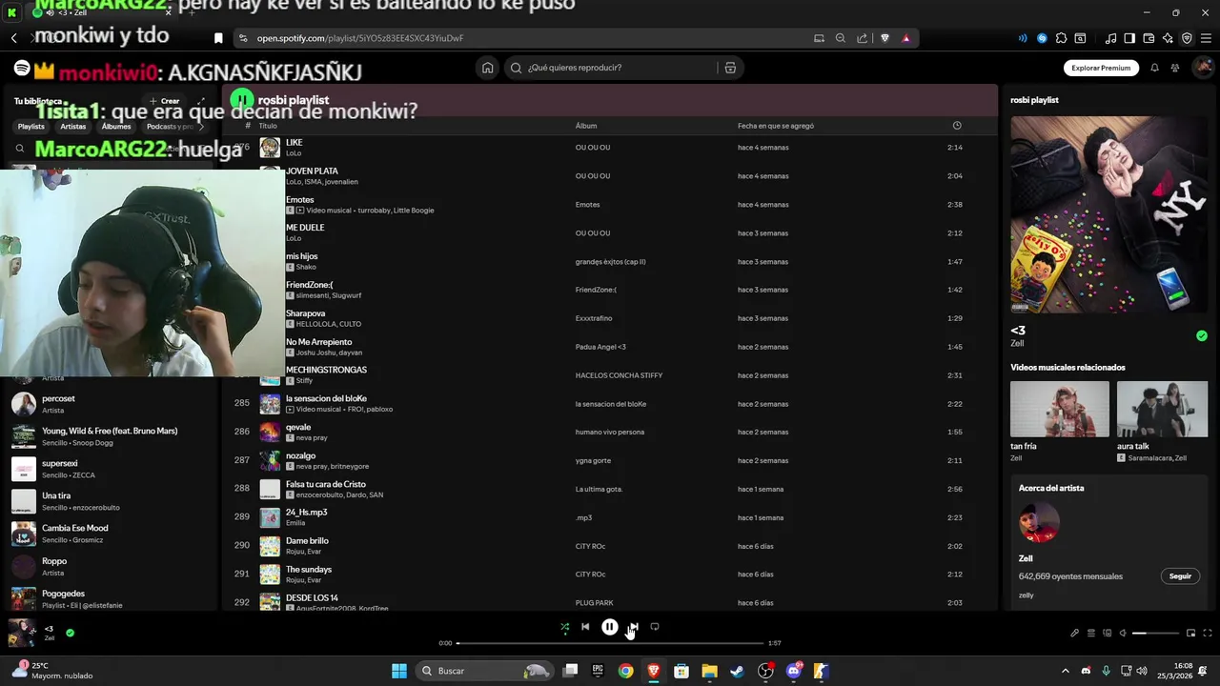1220x686 pixels.
Task: Select the track 'Dame brillo'
Action: pyautogui.click(x=610, y=546)
